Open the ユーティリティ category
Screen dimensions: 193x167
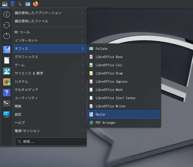click(x=50, y=98)
